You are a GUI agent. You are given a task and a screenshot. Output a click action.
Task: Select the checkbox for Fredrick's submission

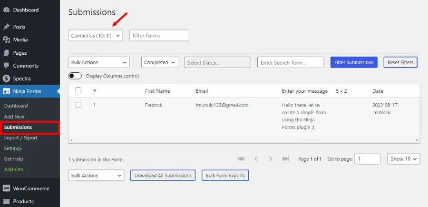point(78,105)
